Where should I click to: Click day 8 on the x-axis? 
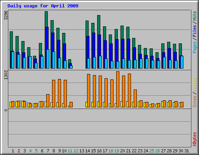(x=54, y=151)
